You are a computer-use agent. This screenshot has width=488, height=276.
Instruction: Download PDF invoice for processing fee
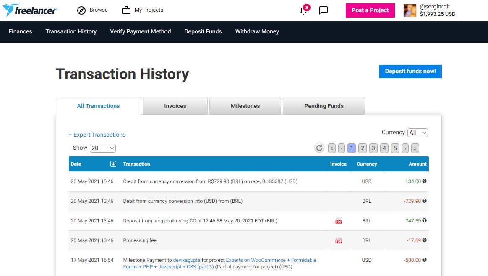pos(339,240)
